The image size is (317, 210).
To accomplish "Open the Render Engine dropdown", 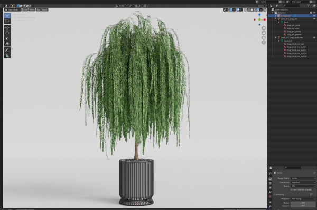I will coord(303,178).
